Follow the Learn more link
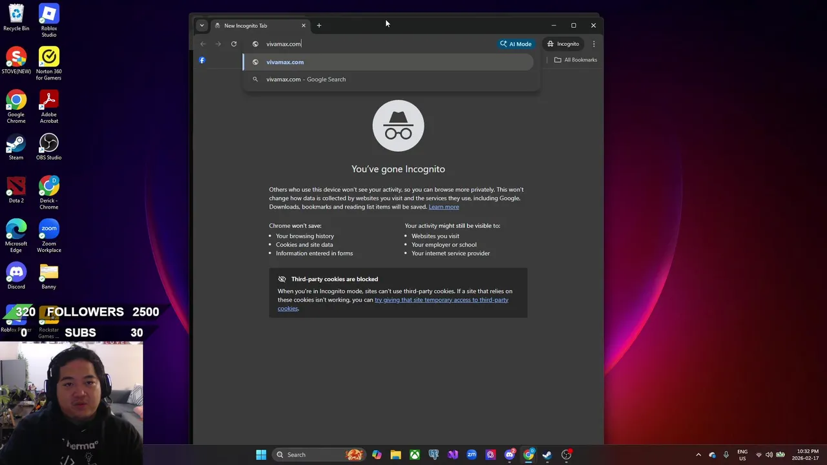This screenshot has width=827, height=465. click(x=444, y=207)
